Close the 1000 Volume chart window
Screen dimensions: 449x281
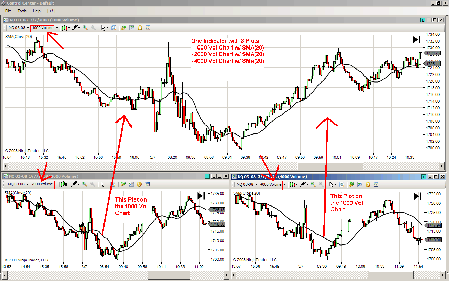coord(441,20)
